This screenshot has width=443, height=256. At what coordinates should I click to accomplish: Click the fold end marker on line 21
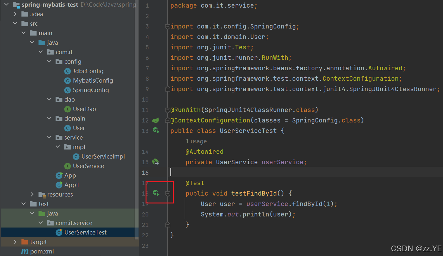point(168,224)
